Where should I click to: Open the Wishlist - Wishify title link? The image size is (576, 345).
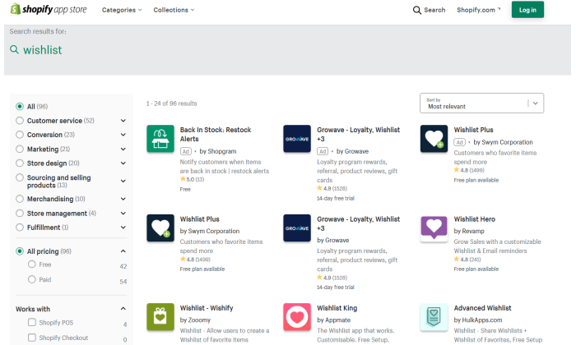click(x=207, y=308)
